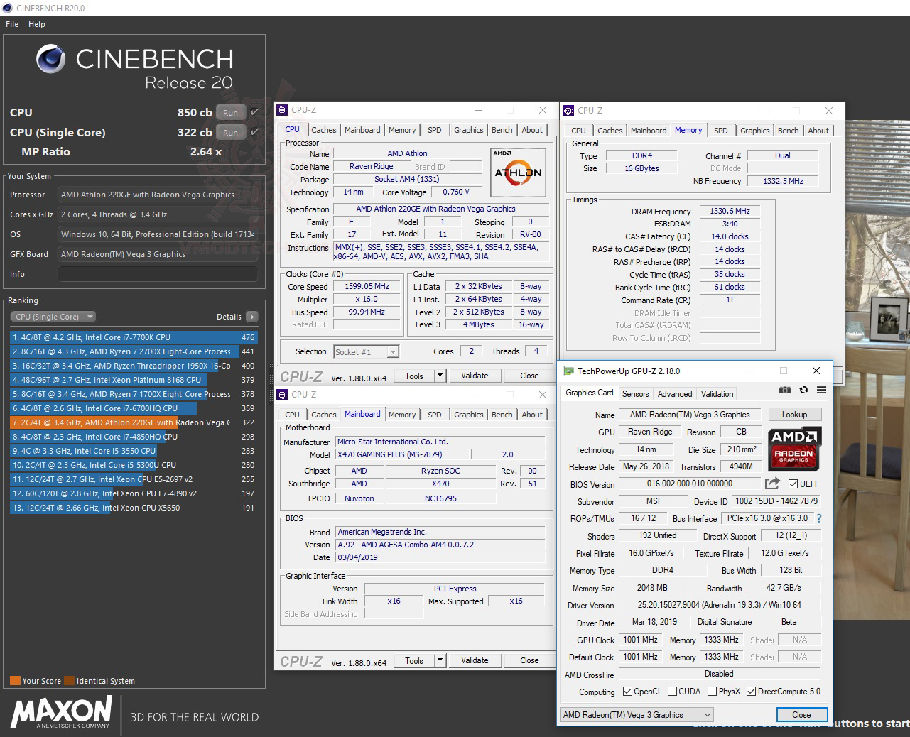Click the empty Info field in Your System
The height and width of the screenshot is (737, 910).
click(x=158, y=274)
